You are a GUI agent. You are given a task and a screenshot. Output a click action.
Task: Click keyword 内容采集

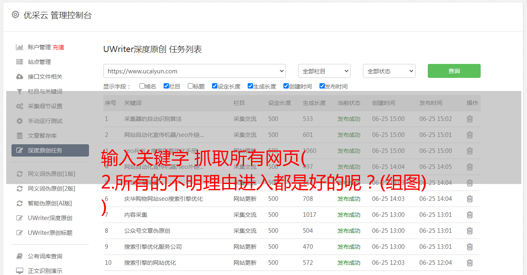(136, 215)
